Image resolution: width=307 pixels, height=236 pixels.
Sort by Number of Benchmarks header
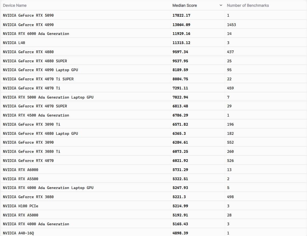pos(248,5)
